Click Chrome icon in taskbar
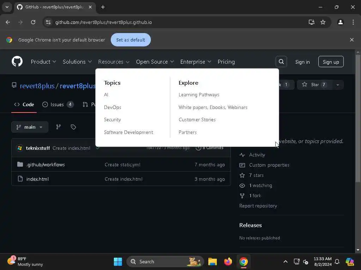Screen dimensions: 361x270 pos(243,262)
